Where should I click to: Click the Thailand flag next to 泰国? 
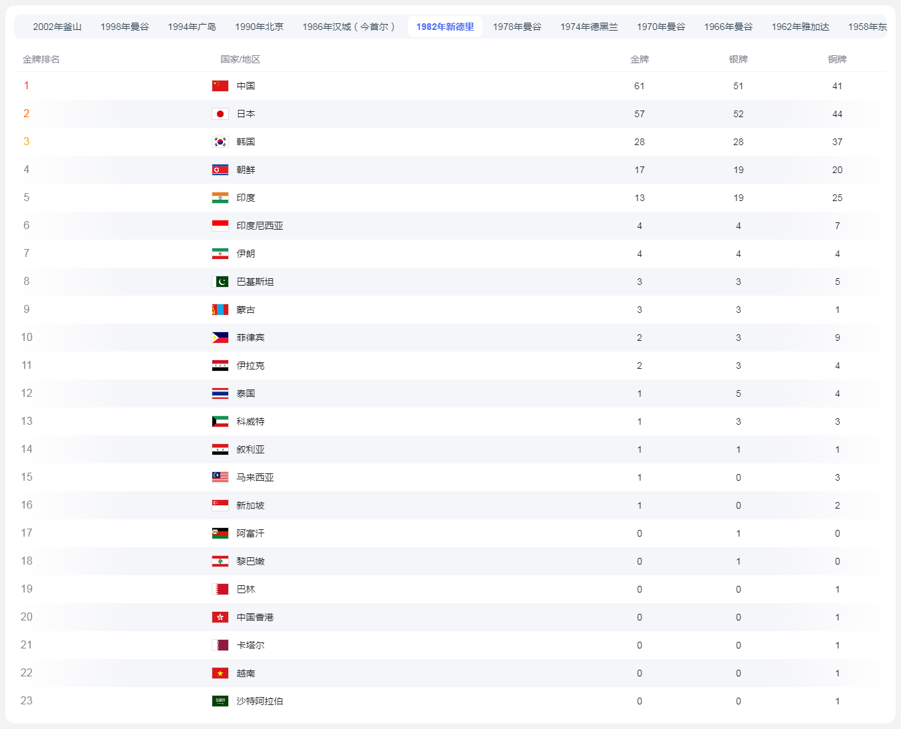[x=220, y=393]
